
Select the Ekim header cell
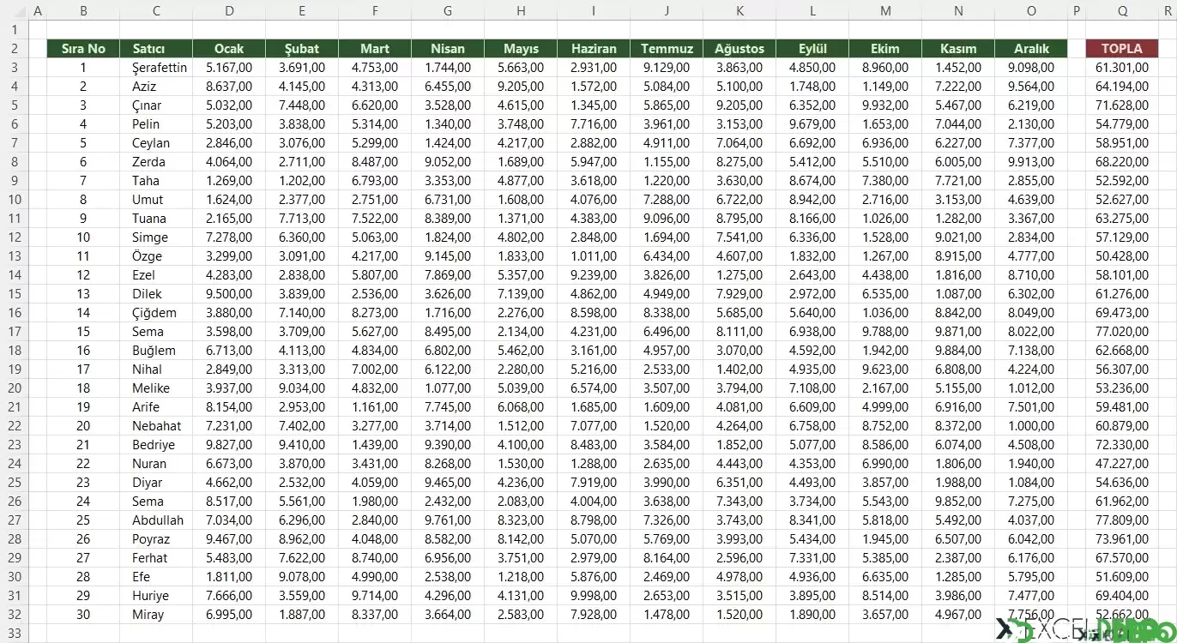[885, 49]
